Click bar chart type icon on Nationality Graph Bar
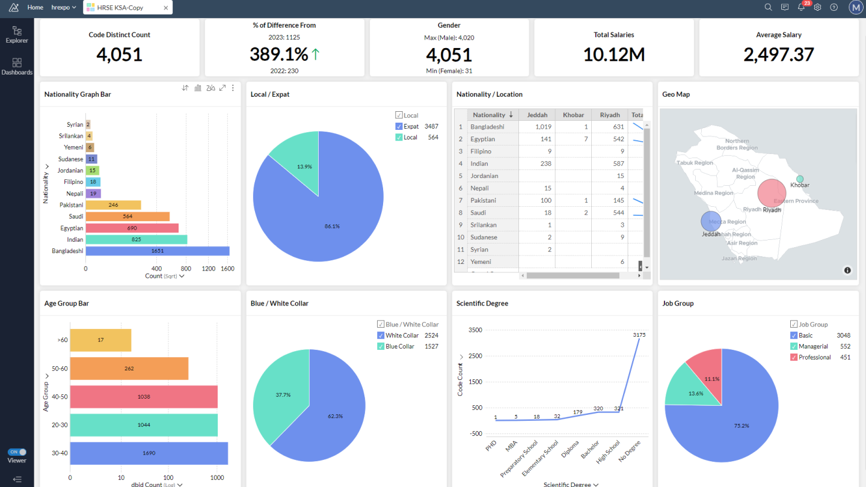The image size is (866, 487). point(198,88)
